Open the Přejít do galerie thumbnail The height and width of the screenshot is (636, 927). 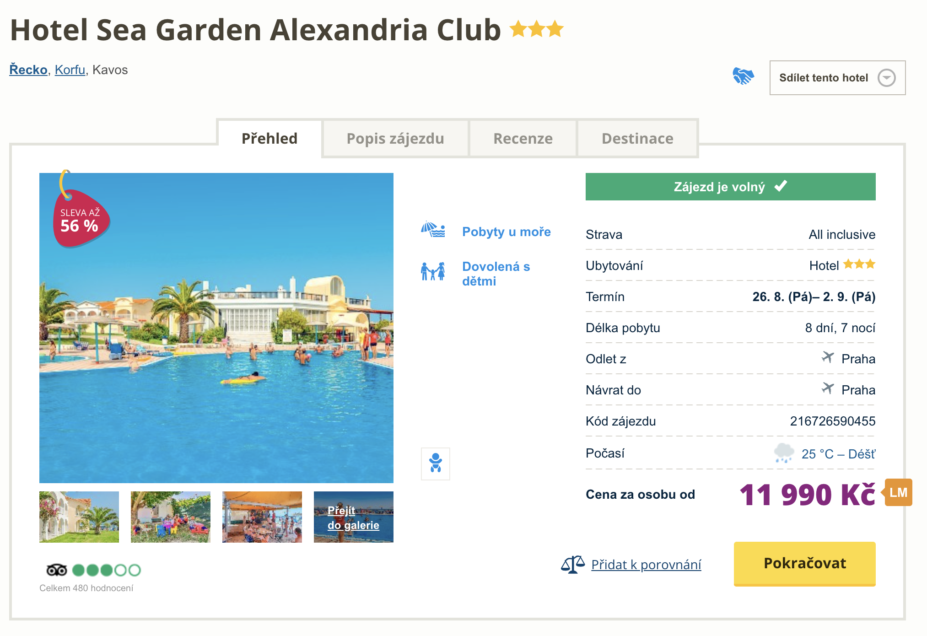point(353,517)
